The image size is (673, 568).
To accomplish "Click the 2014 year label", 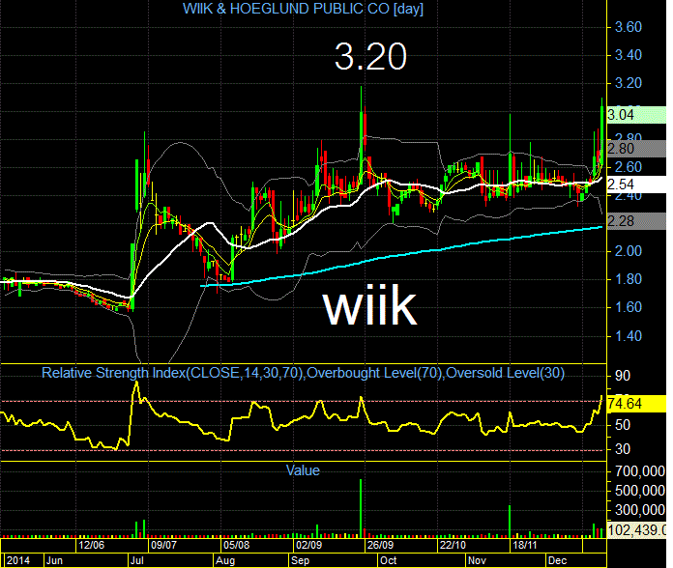I will [18, 560].
